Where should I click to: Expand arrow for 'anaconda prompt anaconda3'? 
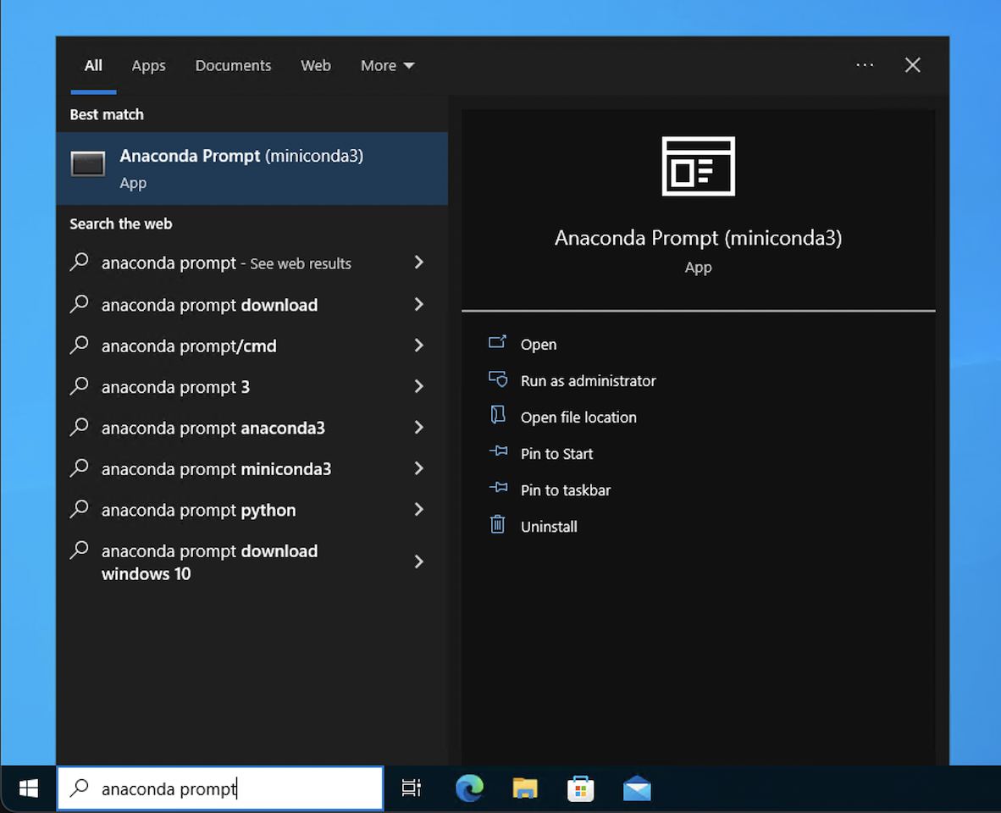point(419,427)
